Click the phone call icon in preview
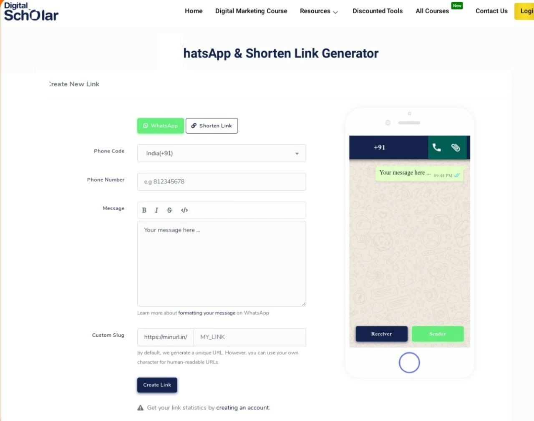This screenshot has height=421, width=534. [x=436, y=147]
